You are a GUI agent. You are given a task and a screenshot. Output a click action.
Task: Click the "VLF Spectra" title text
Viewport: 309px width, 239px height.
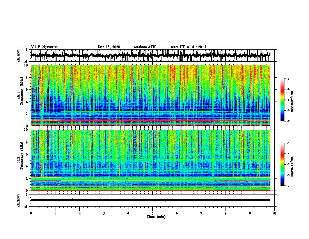click(44, 47)
